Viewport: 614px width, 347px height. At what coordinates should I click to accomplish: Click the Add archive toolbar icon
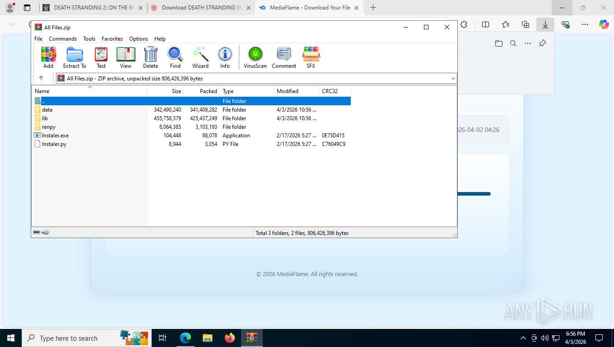click(48, 57)
